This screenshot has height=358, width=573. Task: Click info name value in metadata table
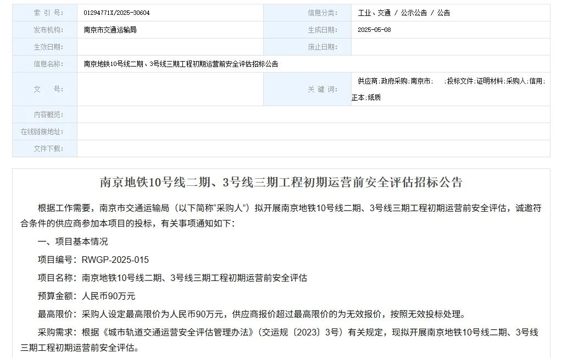181,64
